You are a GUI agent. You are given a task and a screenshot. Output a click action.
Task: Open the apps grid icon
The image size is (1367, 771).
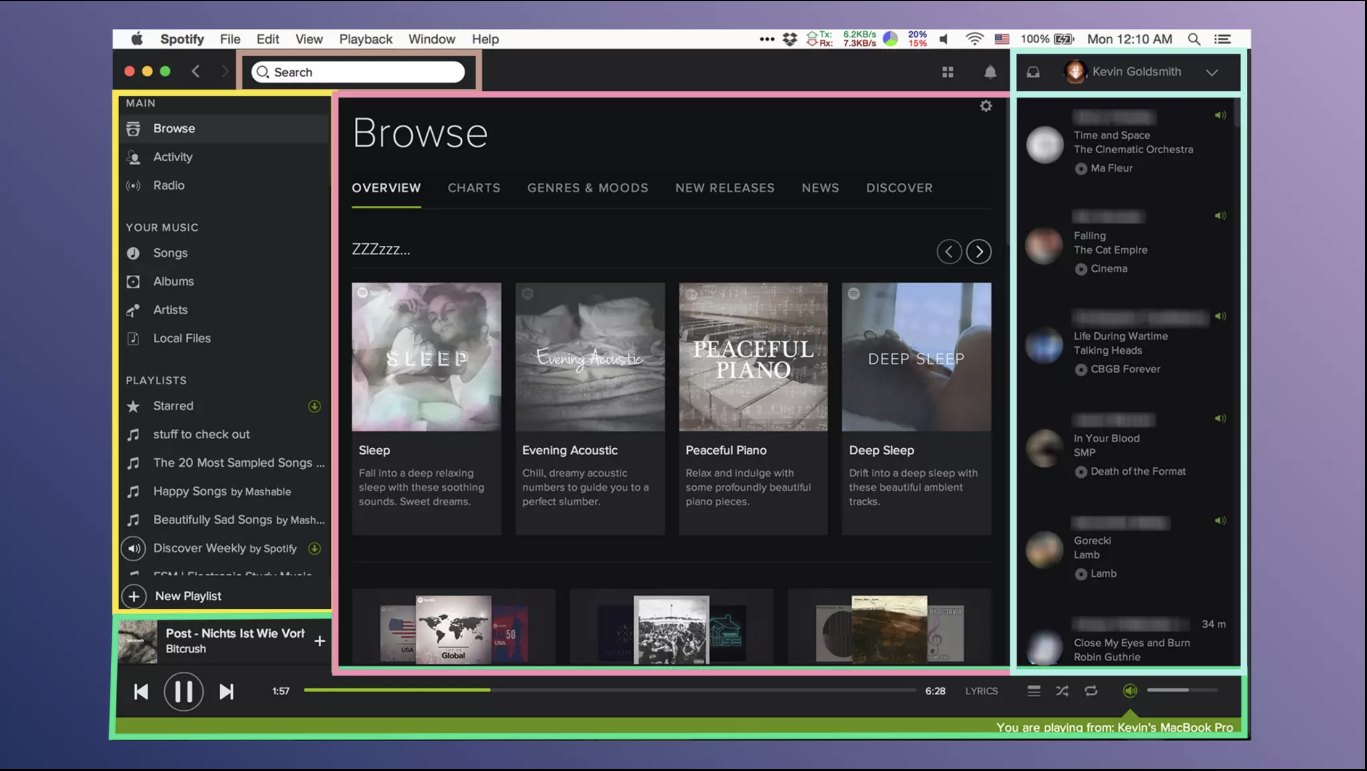point(947,72)
